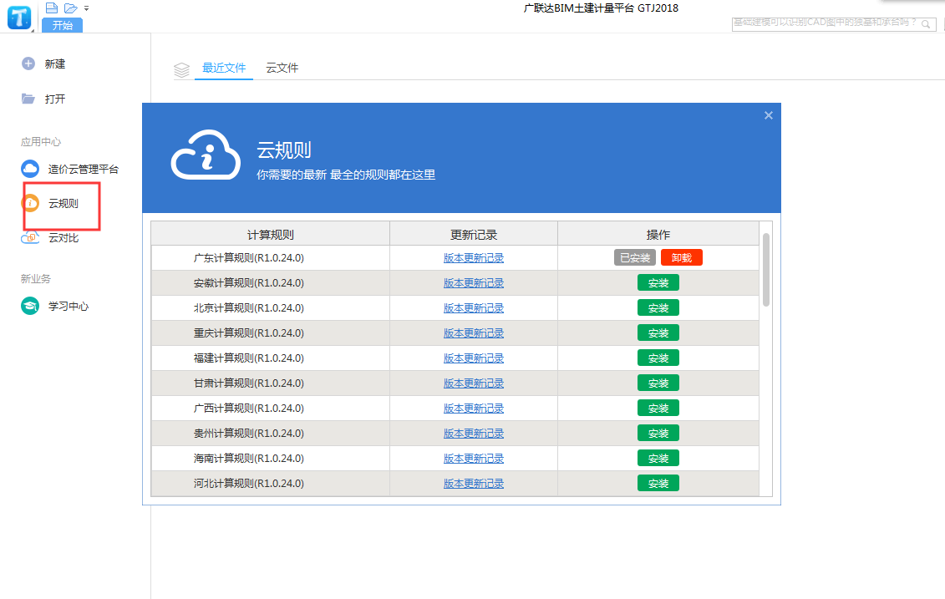This screenshot has width=945, height=599.
Task: Click the 造价云管理平台 cloud icon
Action: (30, 169)
